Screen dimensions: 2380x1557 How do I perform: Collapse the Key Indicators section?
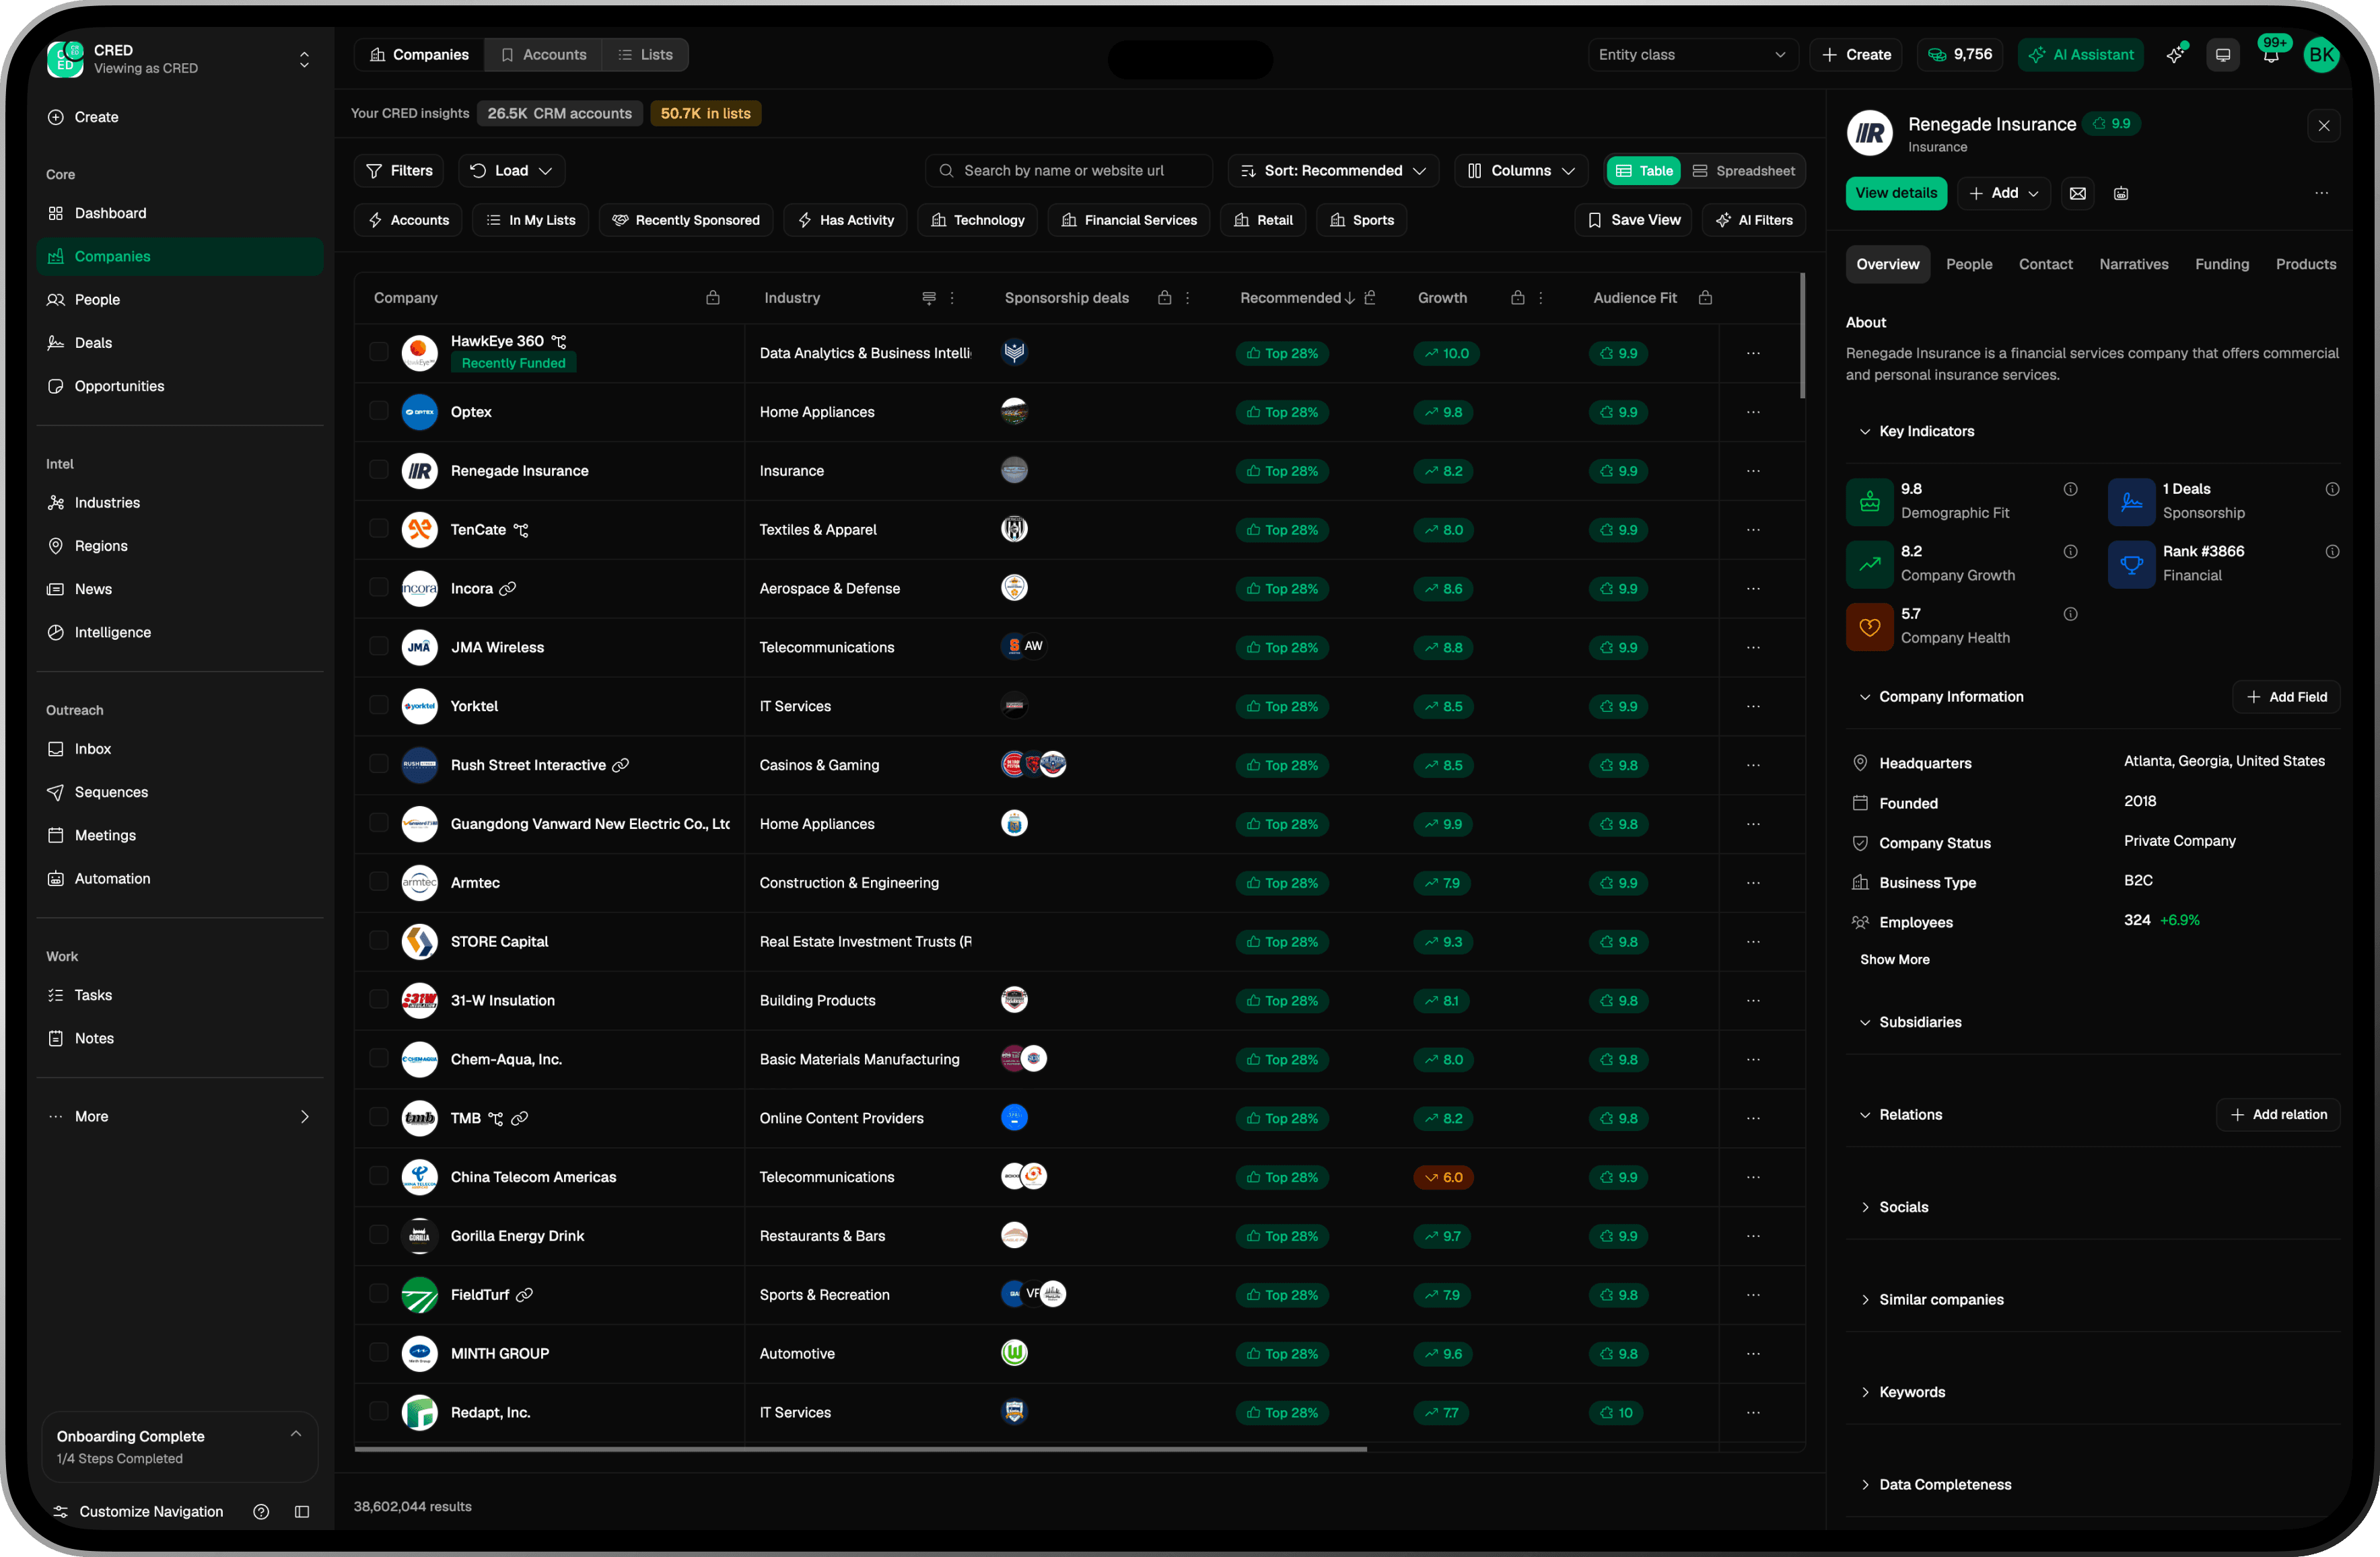1917,432
